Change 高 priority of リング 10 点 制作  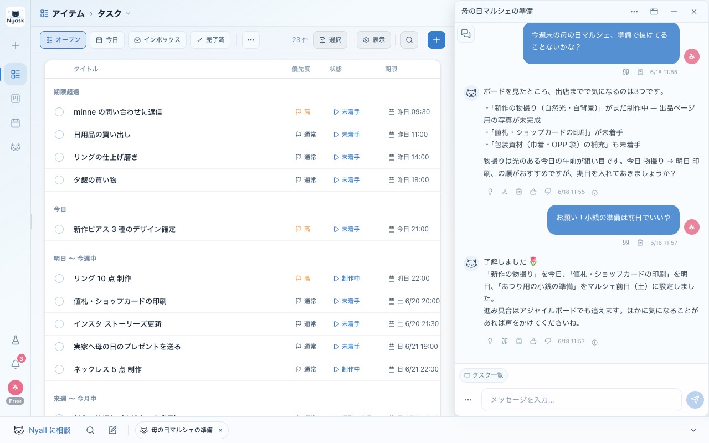pyautogui.click(x=303, y=279)
